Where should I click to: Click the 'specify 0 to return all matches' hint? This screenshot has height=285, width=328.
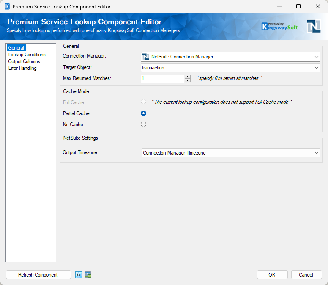pos(229,78)
